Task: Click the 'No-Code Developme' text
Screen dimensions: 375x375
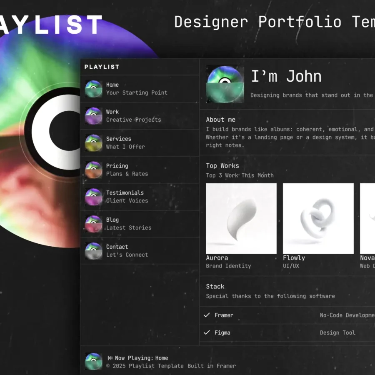Action: [347, 315]
